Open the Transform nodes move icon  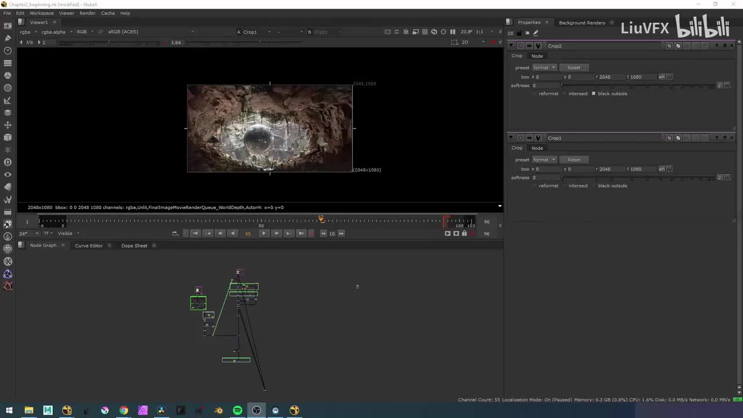[8, 125]
